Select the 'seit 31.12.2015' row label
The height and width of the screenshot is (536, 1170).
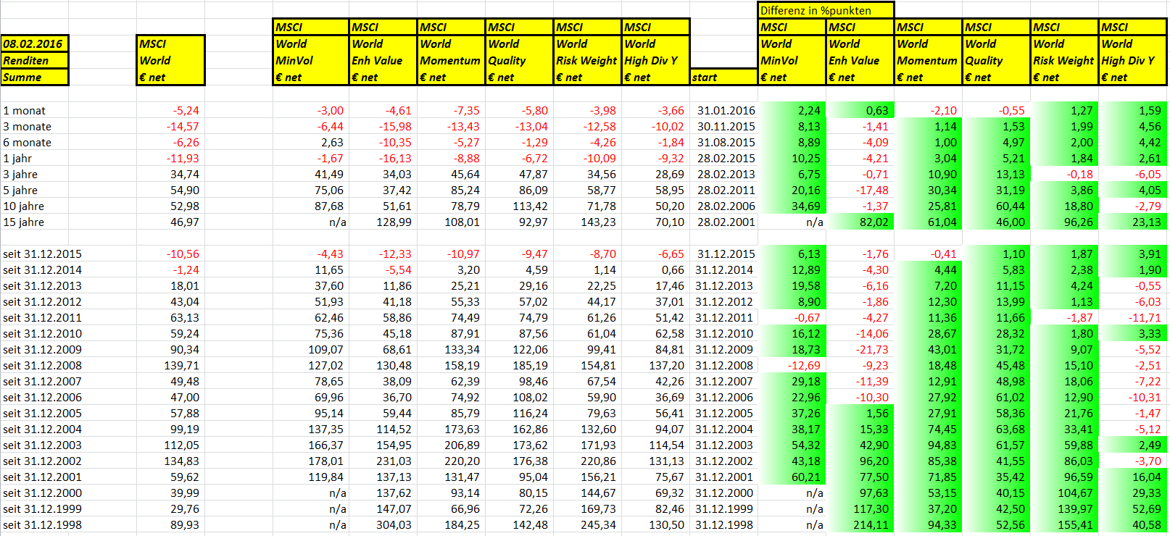43,254
